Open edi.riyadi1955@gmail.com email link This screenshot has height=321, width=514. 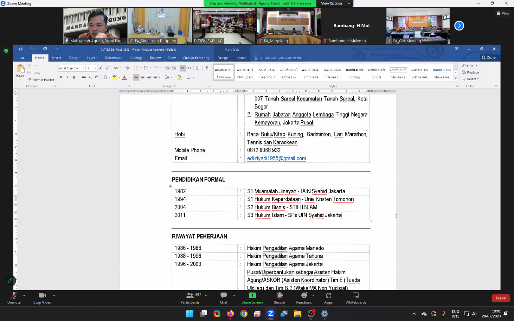click(277, 158)
